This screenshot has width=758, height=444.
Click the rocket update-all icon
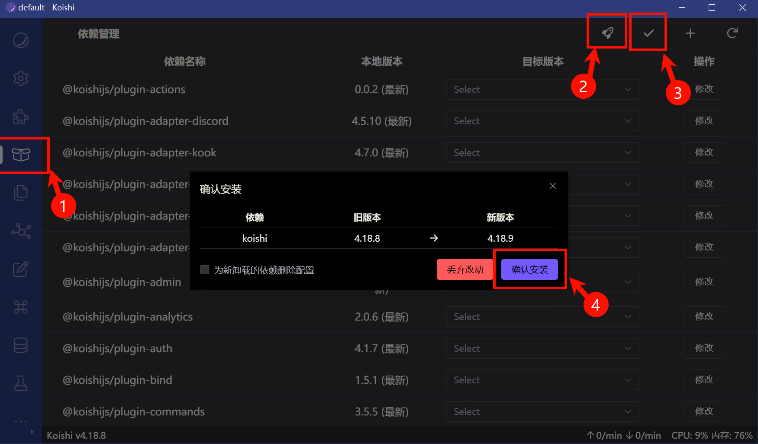(x=607, y=33)
